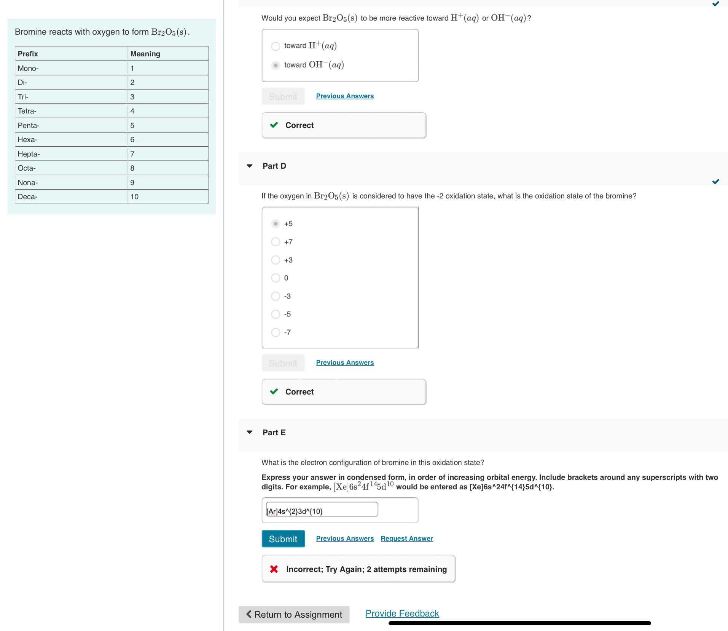Viewport: 728px width, 631px height.
Task: Collapse the Part E section arrow
Action: 250,432
